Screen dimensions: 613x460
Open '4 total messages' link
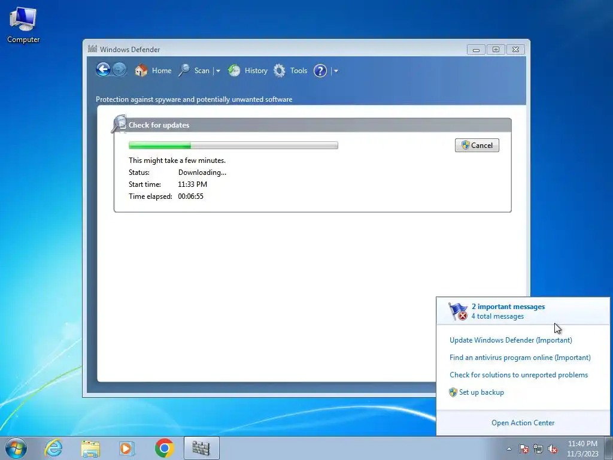click(x=497, y=316)
